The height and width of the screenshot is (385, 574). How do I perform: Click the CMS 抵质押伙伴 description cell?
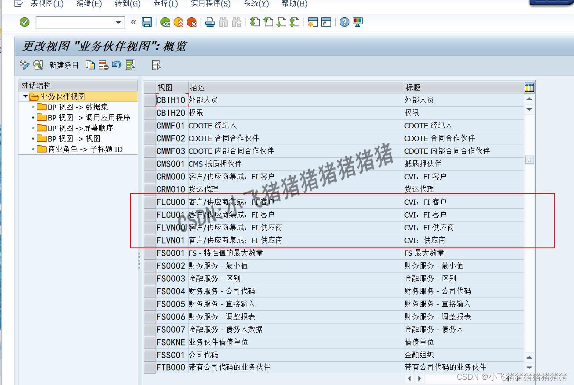pyautogui.click(x=296, y=163)
